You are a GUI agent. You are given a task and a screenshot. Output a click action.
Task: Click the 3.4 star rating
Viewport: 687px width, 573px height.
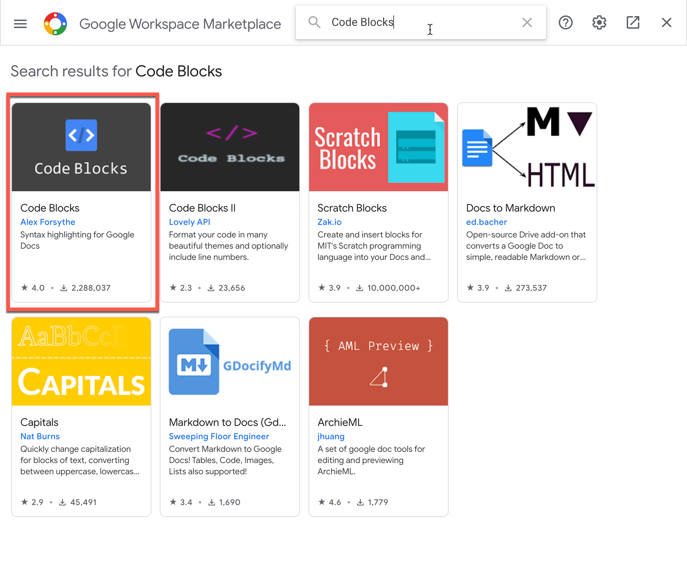[x=181, y=502]
